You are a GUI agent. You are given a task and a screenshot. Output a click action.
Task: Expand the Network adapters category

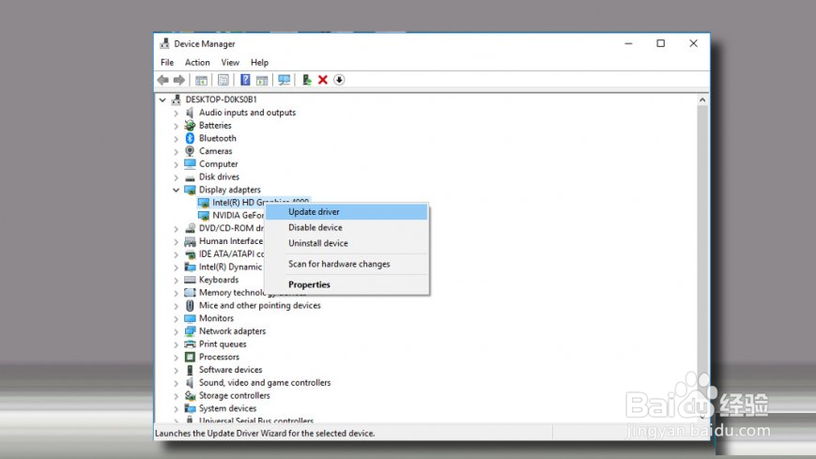pos(176,331)
